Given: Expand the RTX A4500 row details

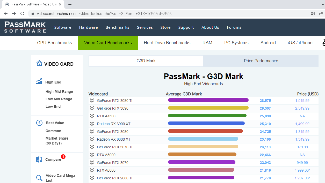Looking at the screenshot, I should tap(92, 116).
